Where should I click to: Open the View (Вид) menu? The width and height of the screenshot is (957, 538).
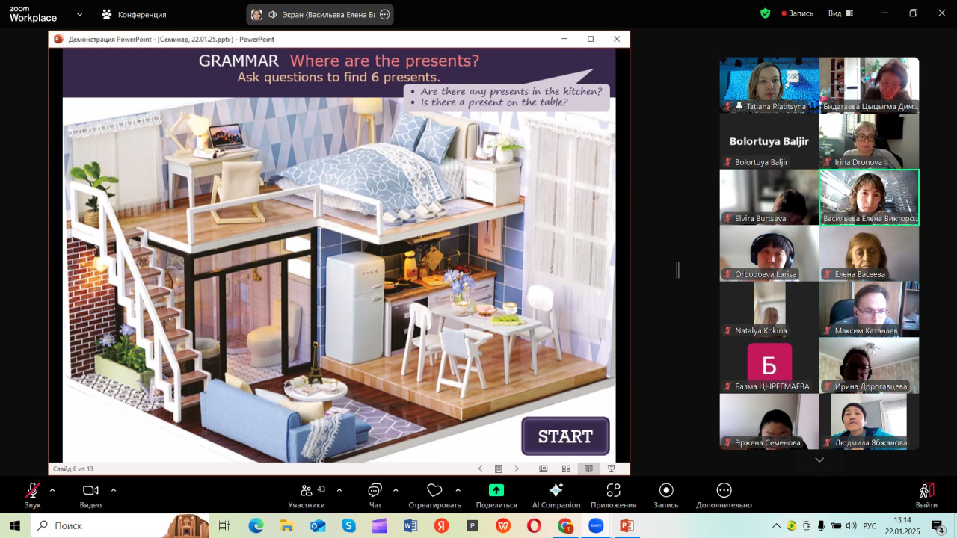click(x=840, y=13)
